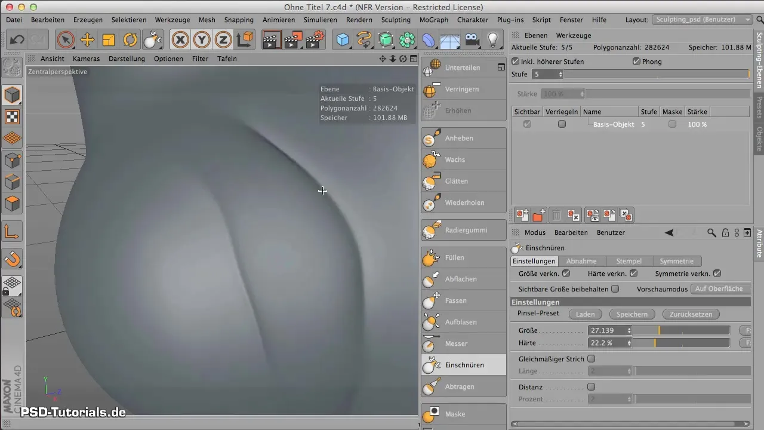Toggle Größe verkn. checkbox

(566, 274)
